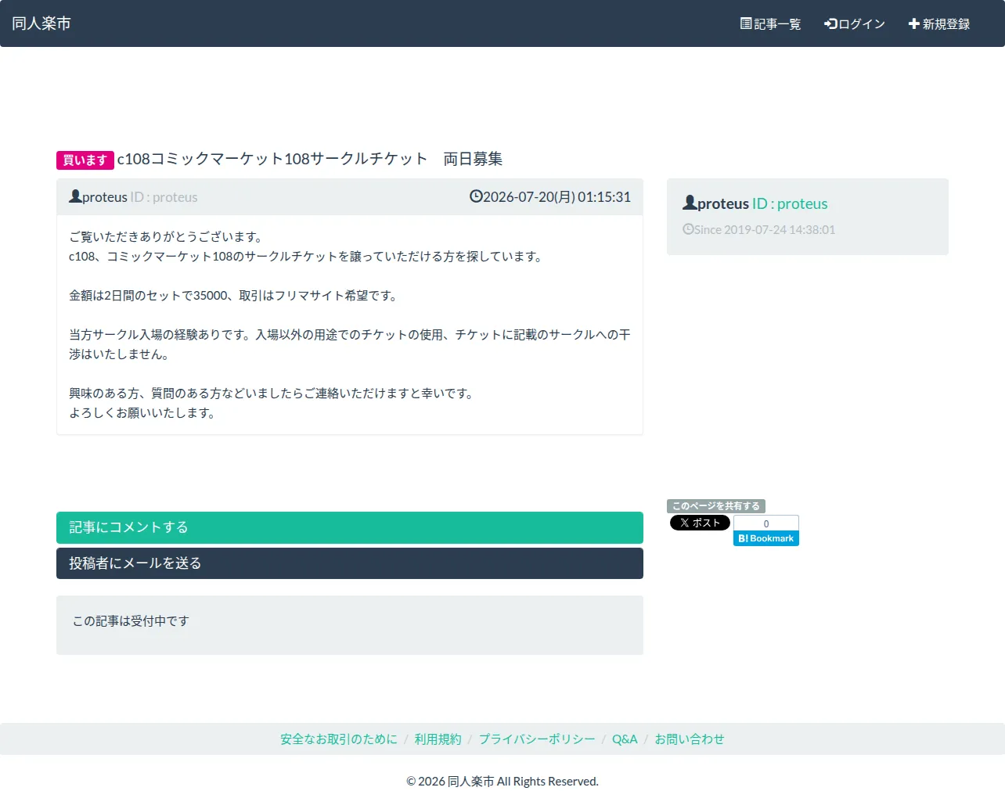Click the B! Bookmark button

766,538
